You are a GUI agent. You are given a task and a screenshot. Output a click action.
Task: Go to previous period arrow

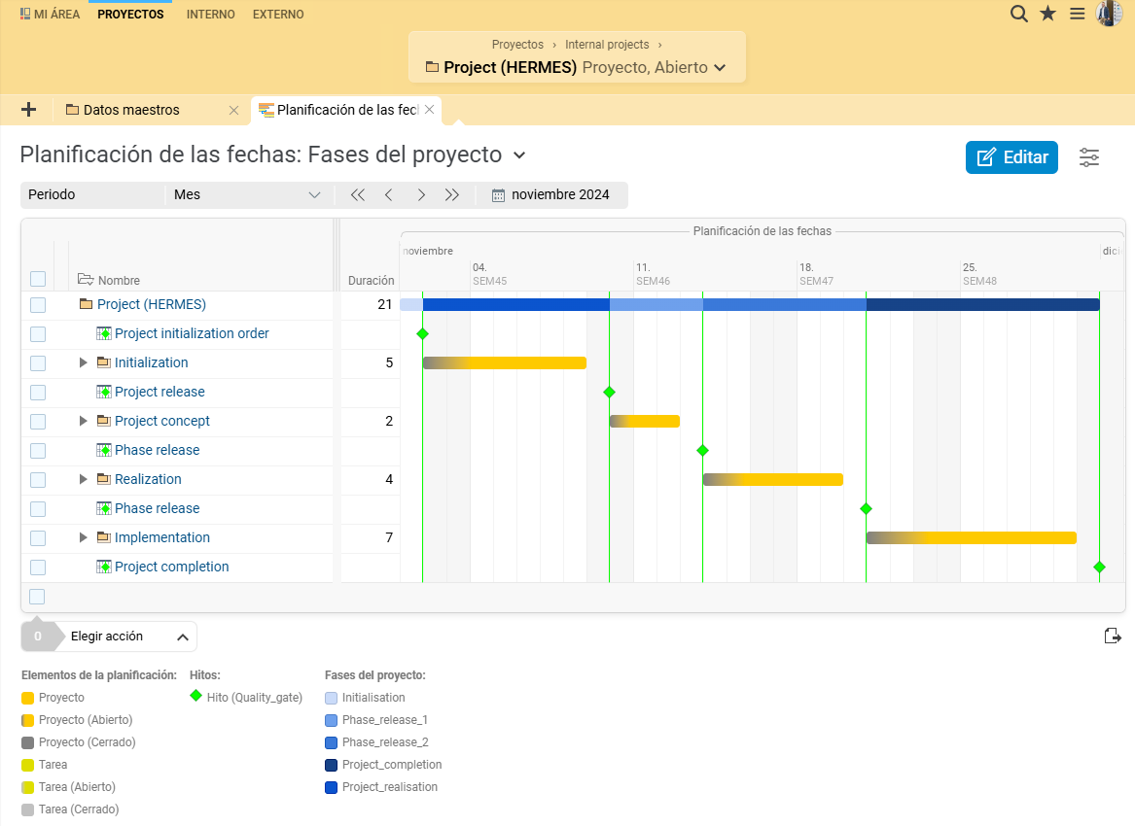(x=389, y=194)
